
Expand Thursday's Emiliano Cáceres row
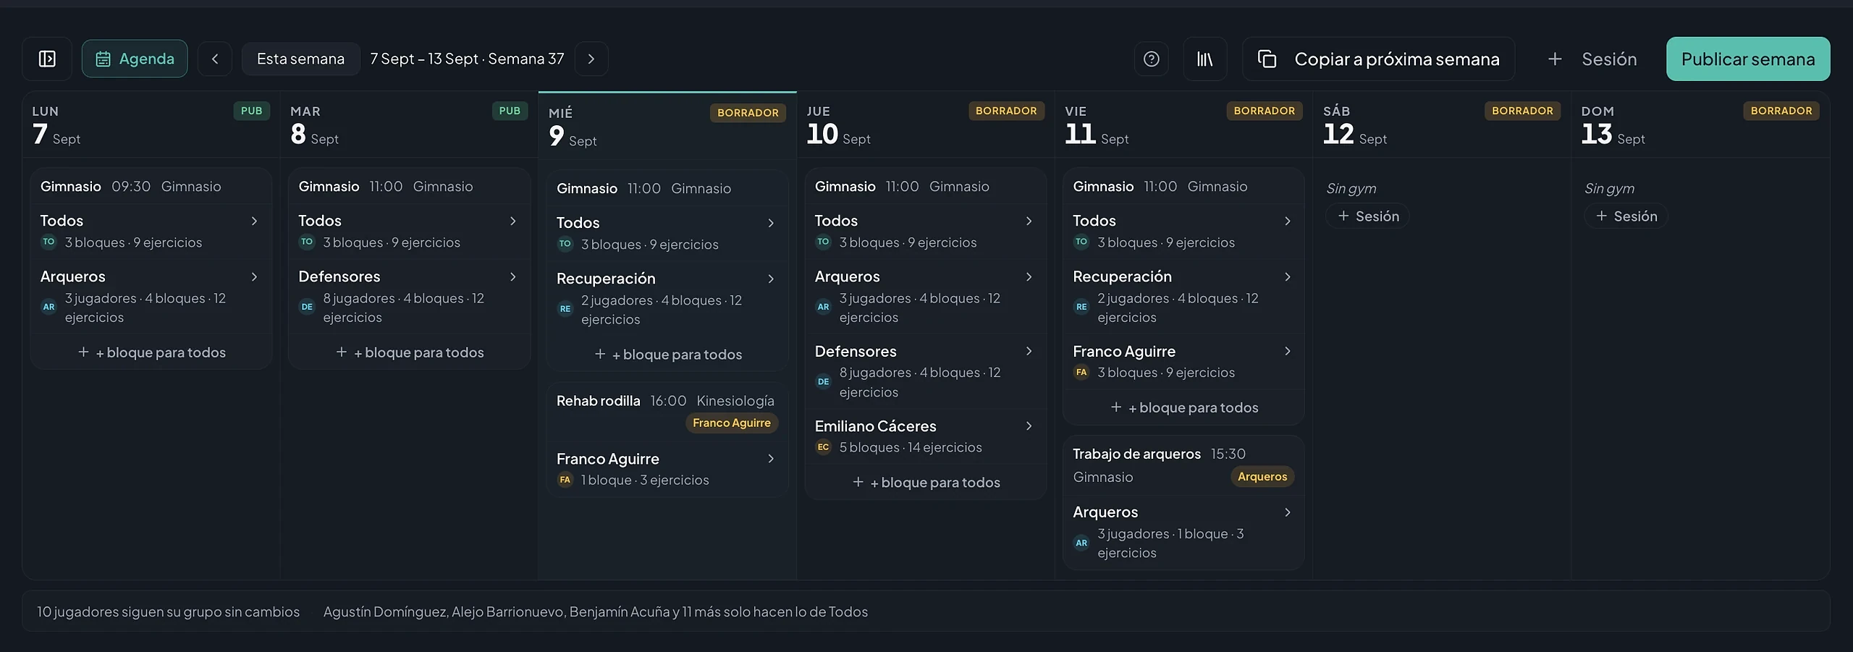tap(925, 436)
